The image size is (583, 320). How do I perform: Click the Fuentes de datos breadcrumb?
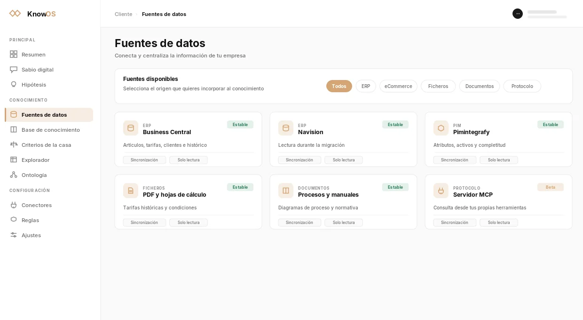(164, 14)
